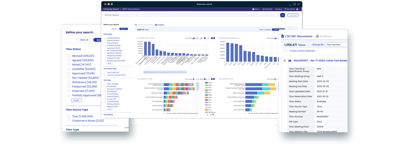Image resolution: width=402 pixels, height=145 pixels.
Task: Go to next legend page arrow
Action: coord(213,115)
